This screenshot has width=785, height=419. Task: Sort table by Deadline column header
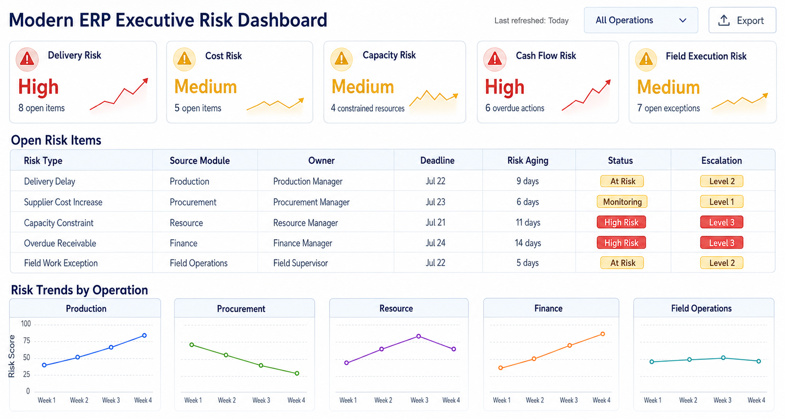click(437, 160)
